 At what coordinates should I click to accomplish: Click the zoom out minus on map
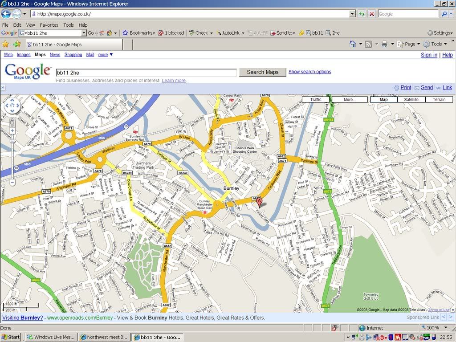pyautogui.click(x=12, y=183)
